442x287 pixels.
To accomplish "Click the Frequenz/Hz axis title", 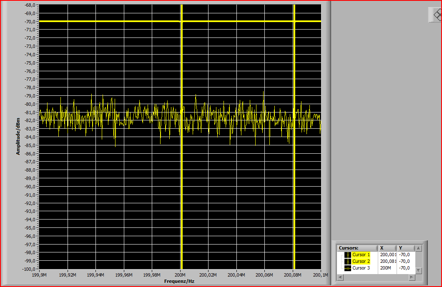I will pos(179,281).
